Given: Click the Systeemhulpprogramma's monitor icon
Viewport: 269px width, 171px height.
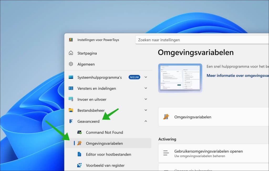Looking at the screenshot, I should point(71,77).
